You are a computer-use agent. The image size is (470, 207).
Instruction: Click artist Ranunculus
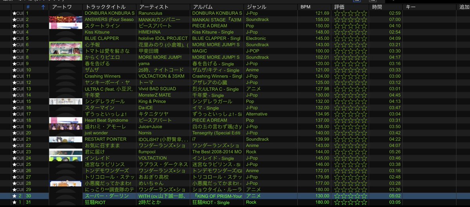click(151, 13)
